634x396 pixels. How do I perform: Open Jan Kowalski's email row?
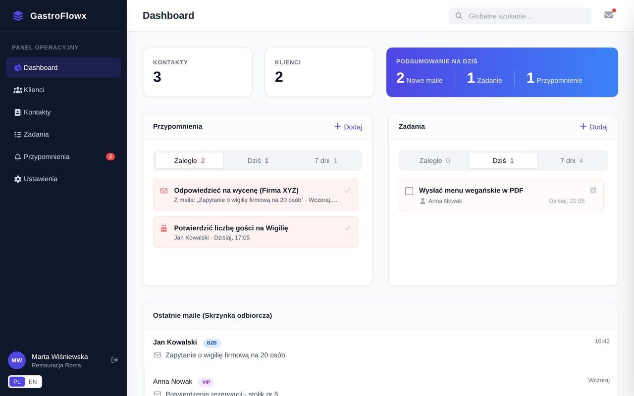pyautogui.click(x=380, y=348)
